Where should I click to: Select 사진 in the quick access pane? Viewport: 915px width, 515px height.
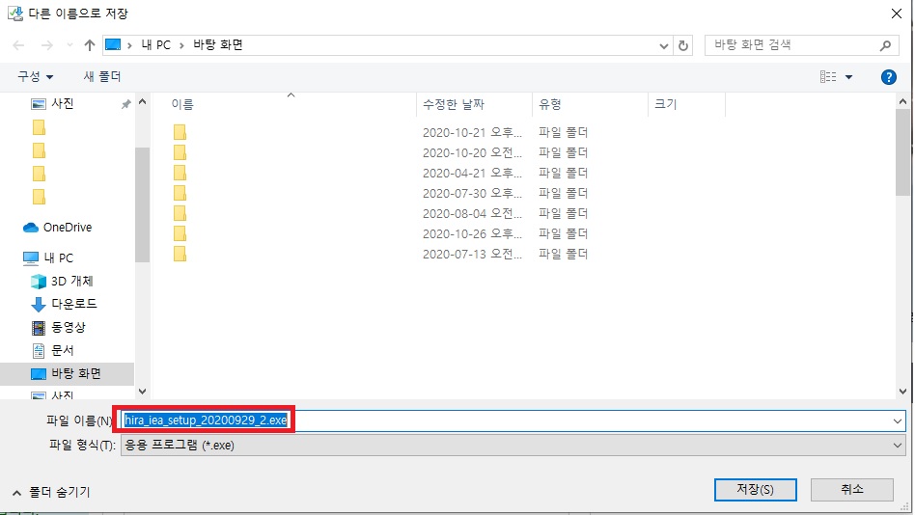point(63,104)
